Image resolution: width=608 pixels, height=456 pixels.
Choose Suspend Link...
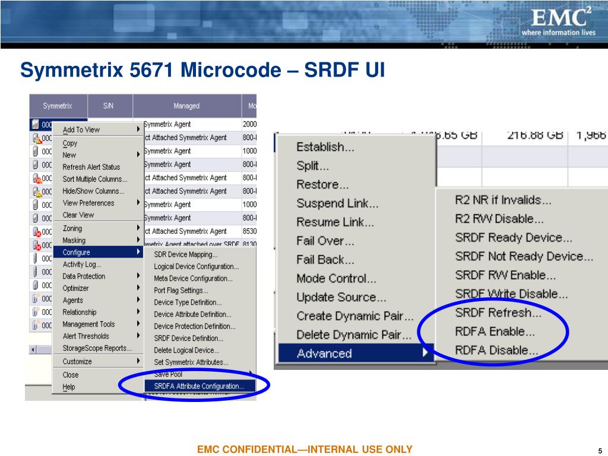click(x=356, y=203)
